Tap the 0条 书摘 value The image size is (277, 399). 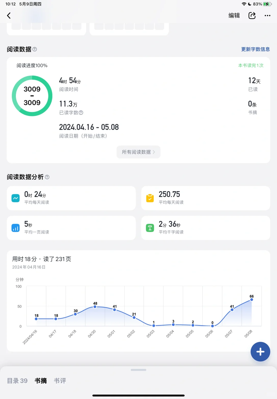tap(252, 104)
